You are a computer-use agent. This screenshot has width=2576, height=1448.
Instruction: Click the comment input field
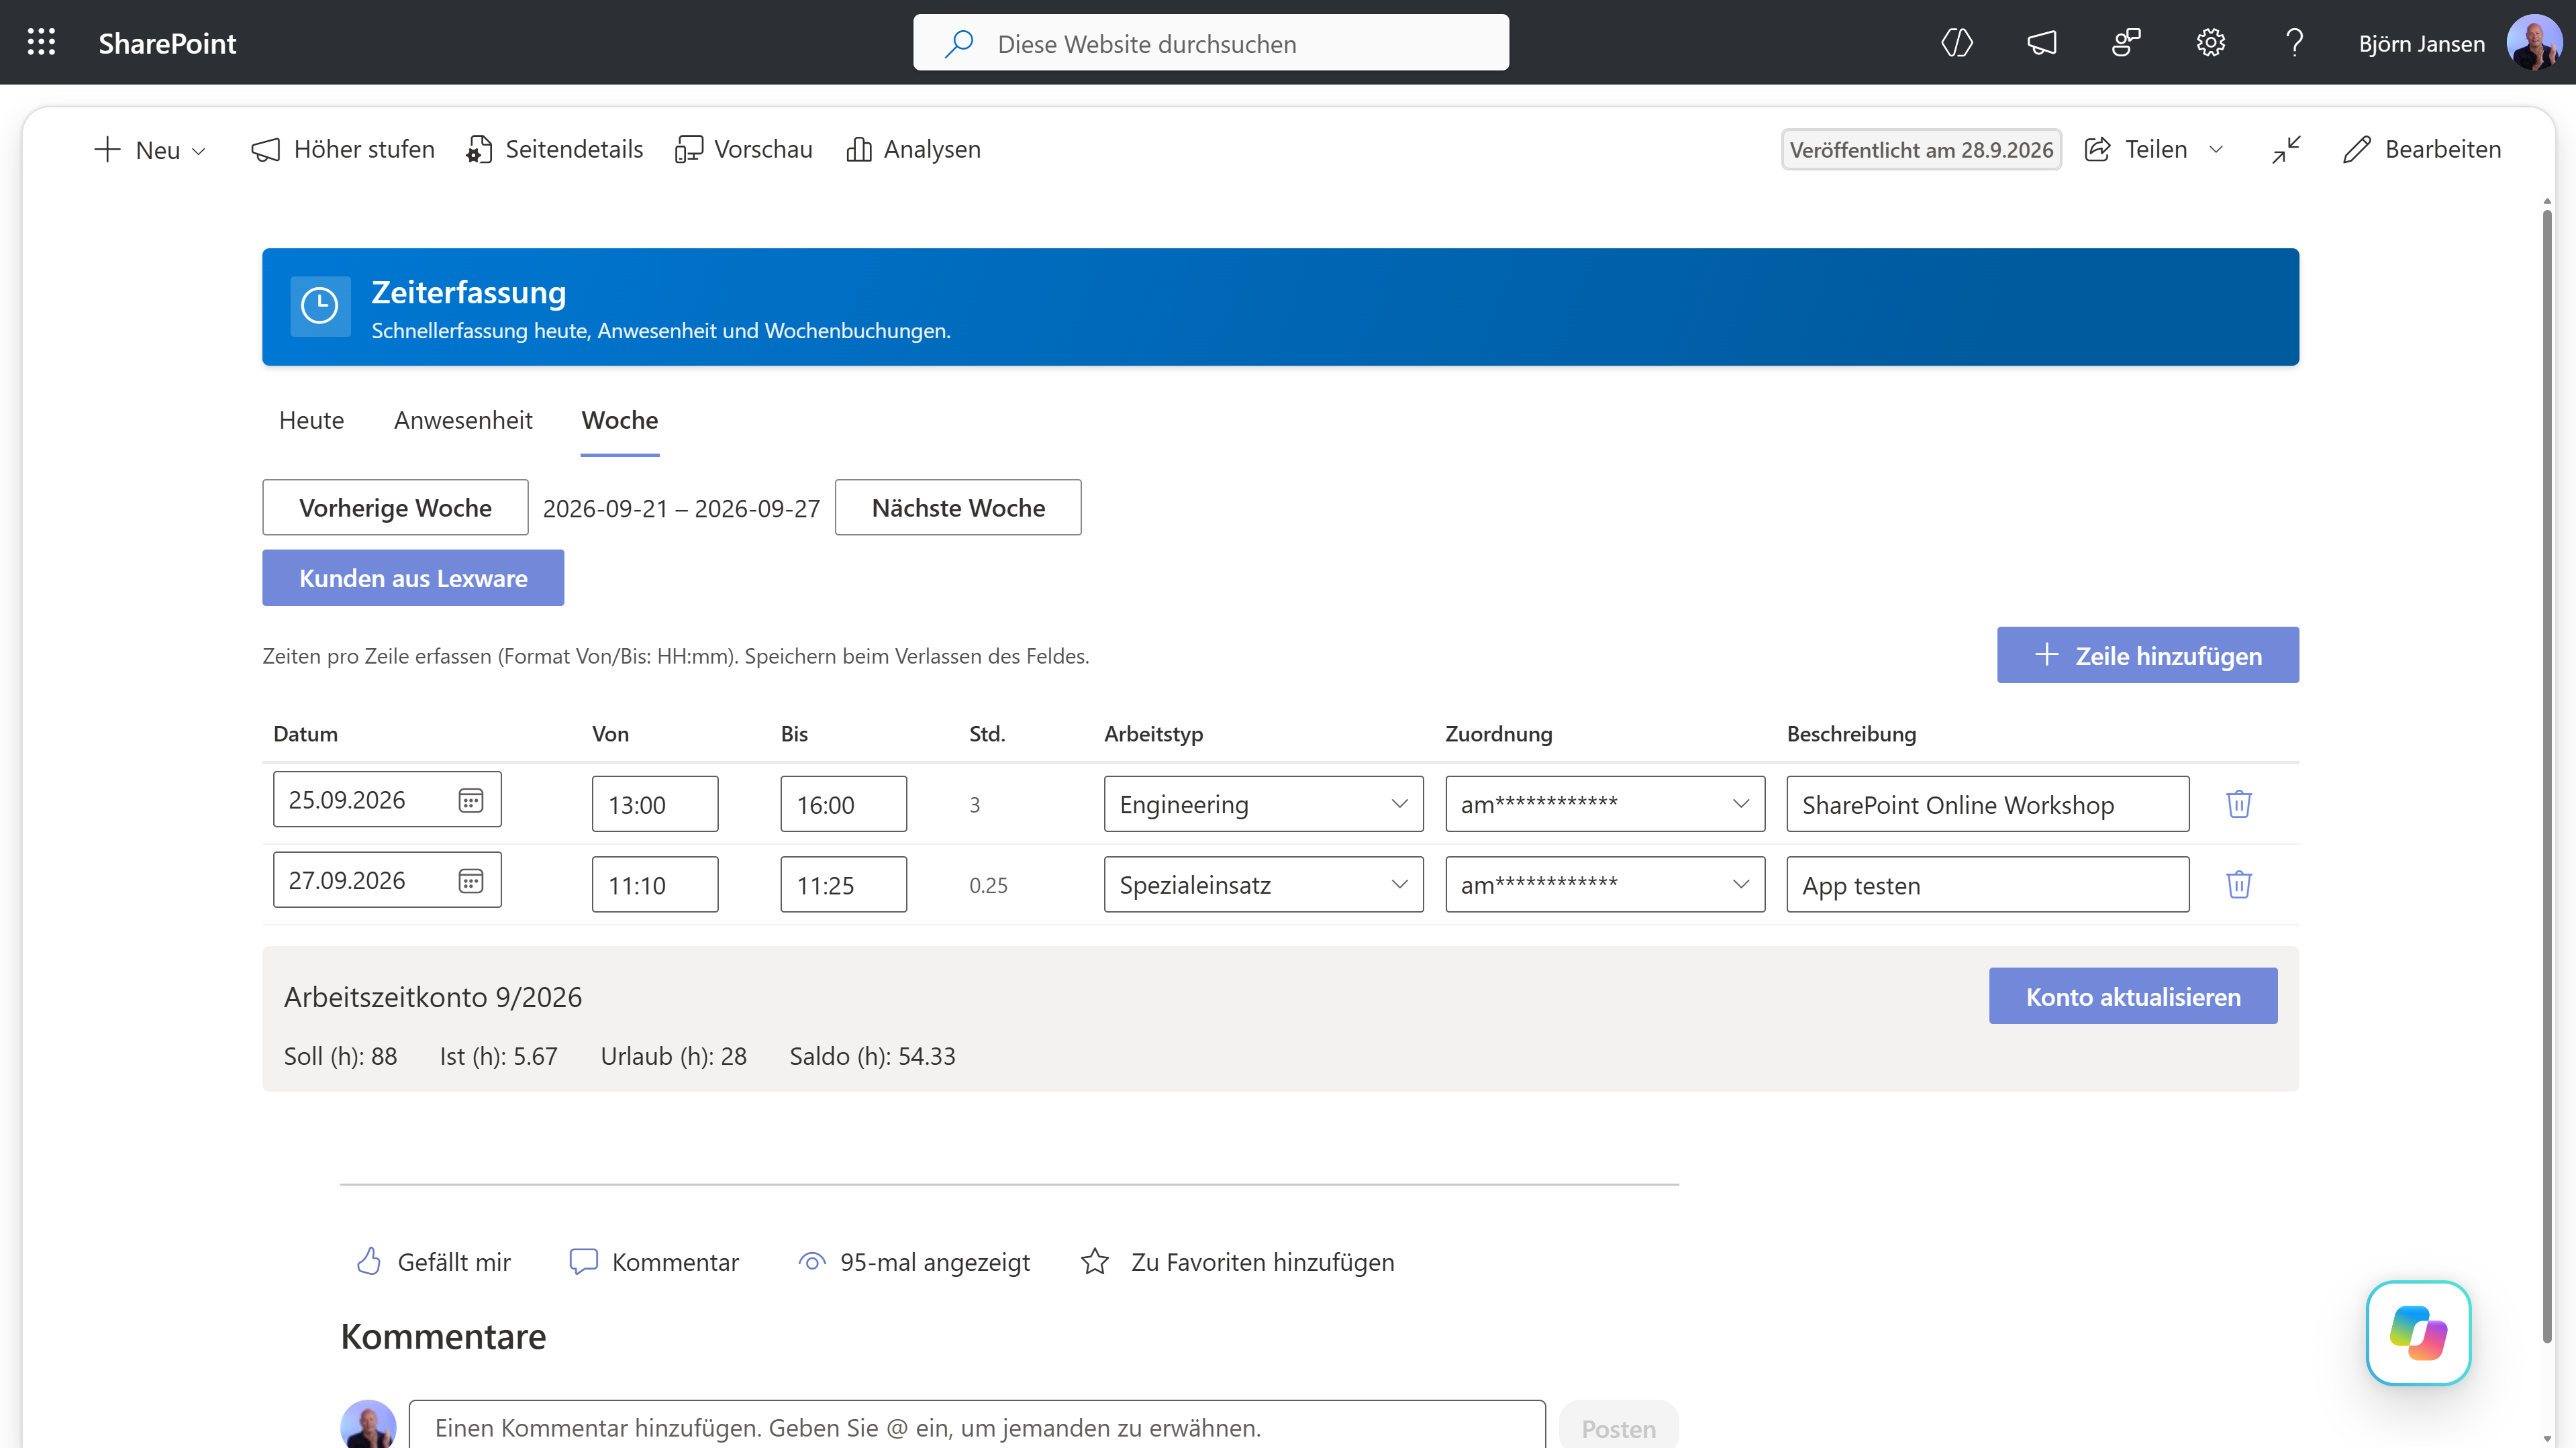(976, 1425)
